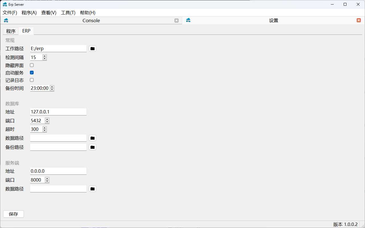Click folder icon next to database 数据路径

(x=92, y=138)
